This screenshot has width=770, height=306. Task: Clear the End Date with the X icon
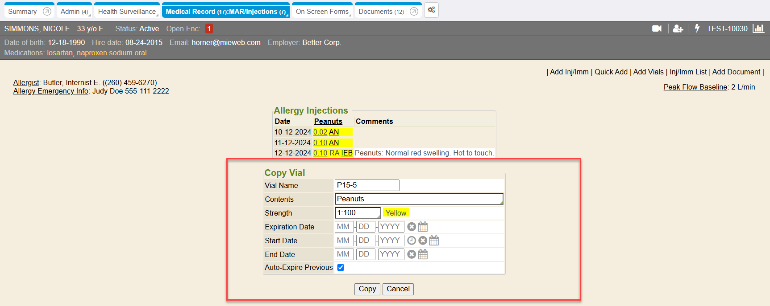coord(412,254)
